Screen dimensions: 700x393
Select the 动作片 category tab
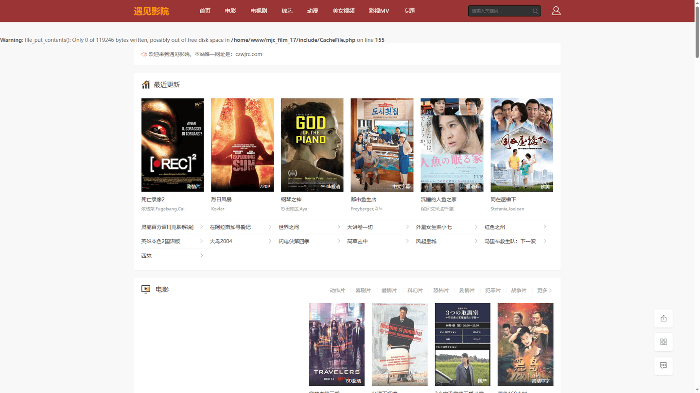pos(337,291)
